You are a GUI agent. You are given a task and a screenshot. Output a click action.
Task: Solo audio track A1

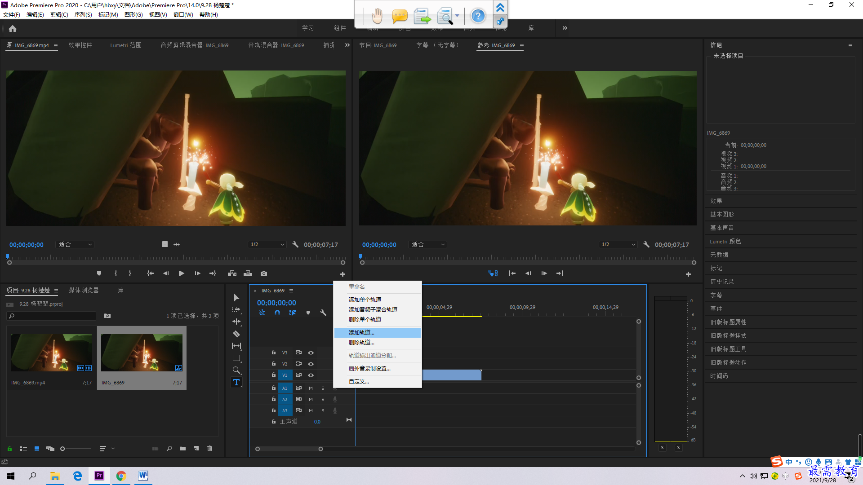pyautogui.click(x=323, y=388)
